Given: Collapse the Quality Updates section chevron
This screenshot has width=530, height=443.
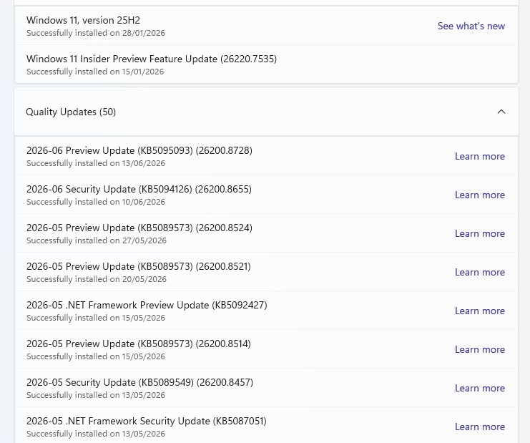Looking at the screenshot, I should pyautogui.click(x=501, y=112).
